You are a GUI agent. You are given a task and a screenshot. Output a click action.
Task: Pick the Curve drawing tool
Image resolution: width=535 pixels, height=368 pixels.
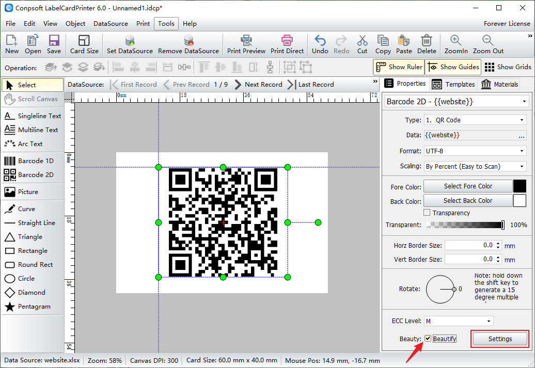[x=33, y=209]
